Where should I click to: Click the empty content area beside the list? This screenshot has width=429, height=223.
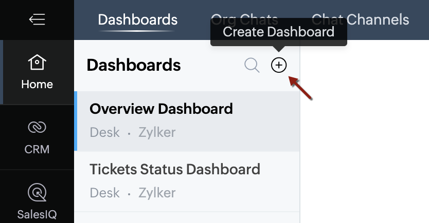click(x=365, y=131)
